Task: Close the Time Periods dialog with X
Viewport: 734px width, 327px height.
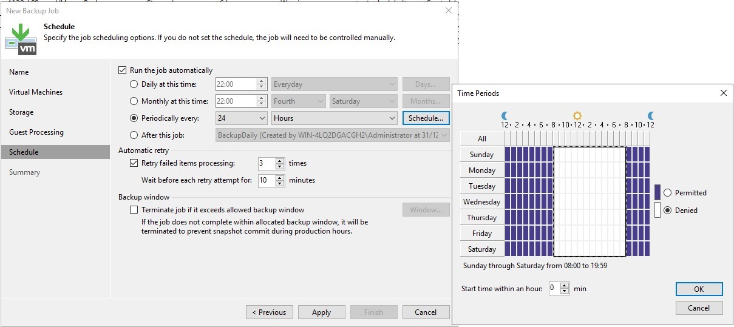Action: 723,93
